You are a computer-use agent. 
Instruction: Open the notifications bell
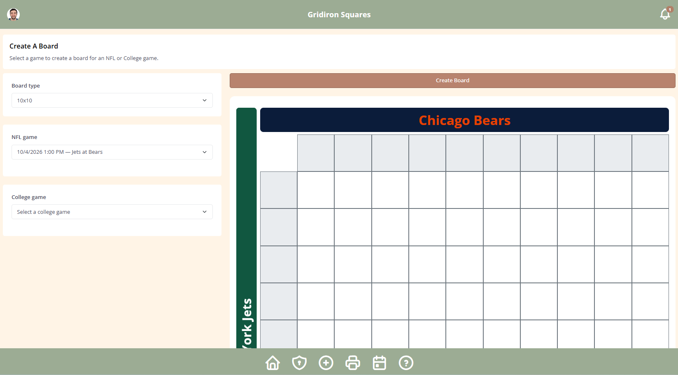coord(665,14)
